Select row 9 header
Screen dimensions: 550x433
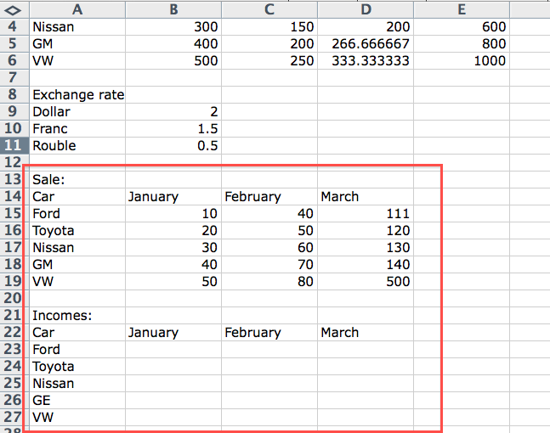(14, 111)
